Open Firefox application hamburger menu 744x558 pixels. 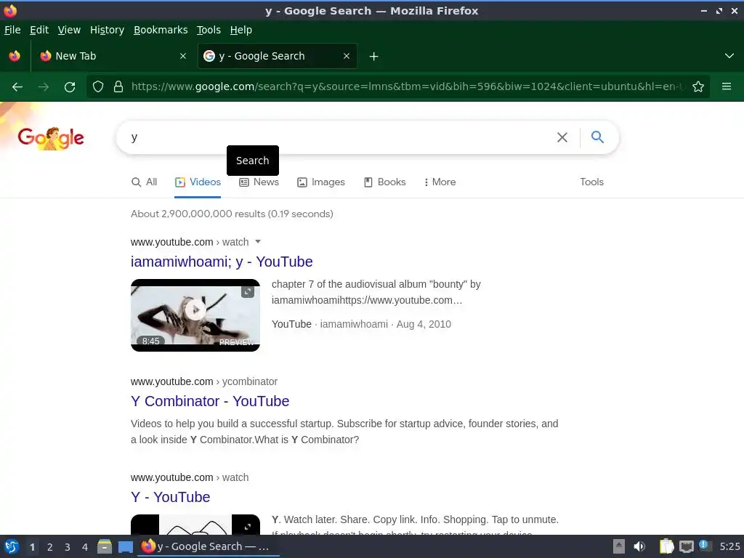[x=727, y=87]
